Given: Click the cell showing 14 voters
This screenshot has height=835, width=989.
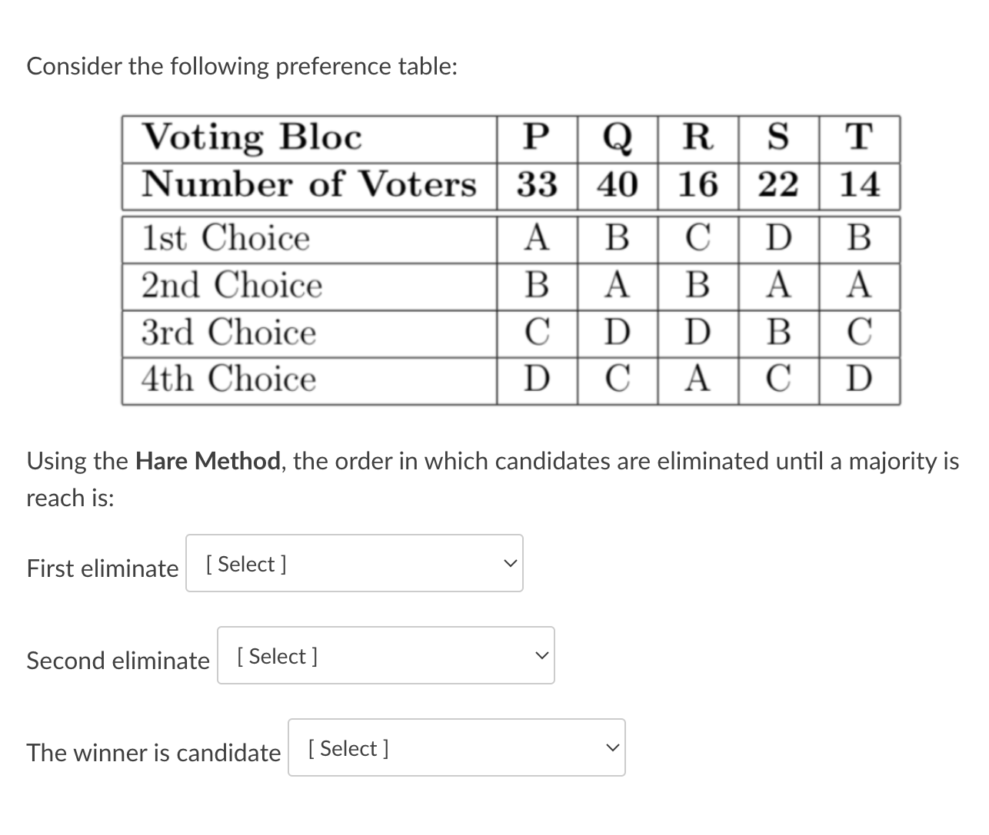Looking at the screenshot, I should (x=859, y=185).
